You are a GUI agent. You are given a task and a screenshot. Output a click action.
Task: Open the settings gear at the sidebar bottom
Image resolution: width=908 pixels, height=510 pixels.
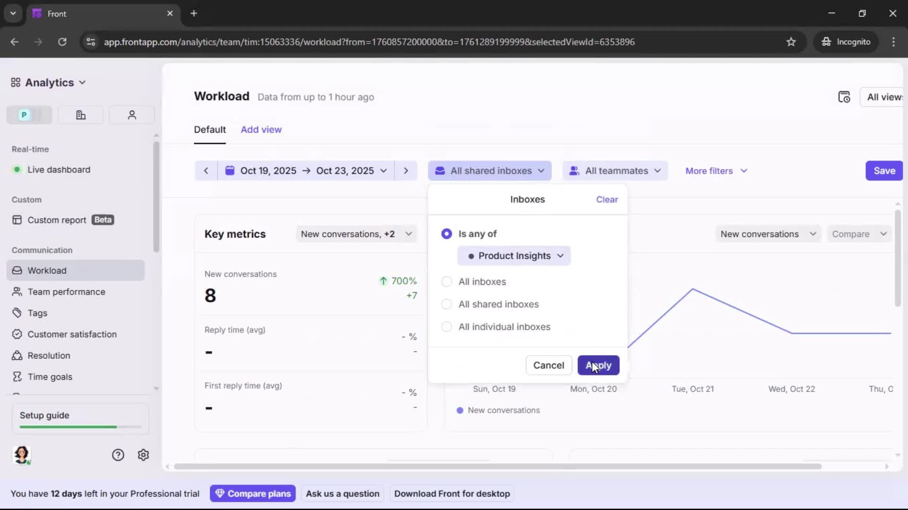143,455
